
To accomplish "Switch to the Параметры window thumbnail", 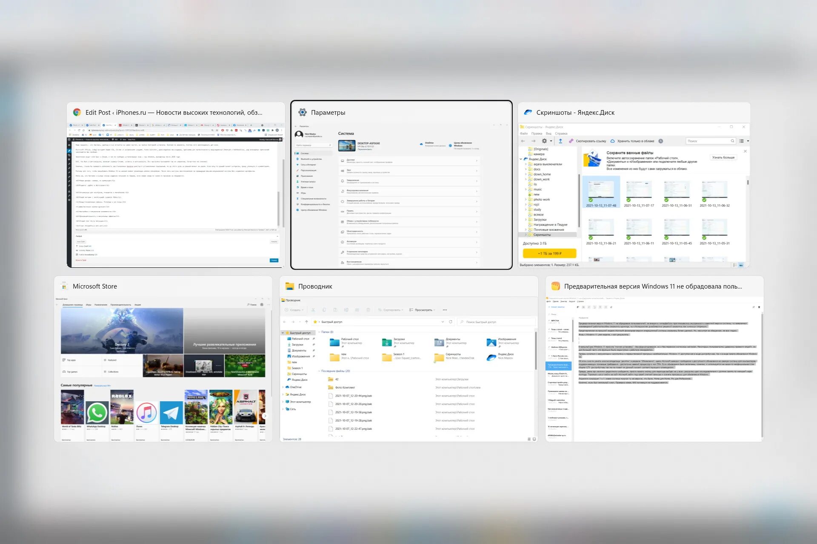I will tap(401, 191).
